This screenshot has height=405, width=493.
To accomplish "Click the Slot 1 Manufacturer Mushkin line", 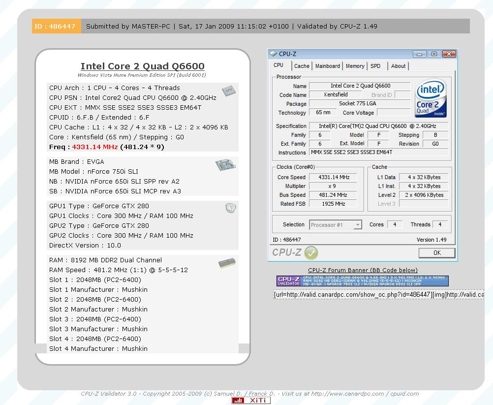I will click(98, 289).
